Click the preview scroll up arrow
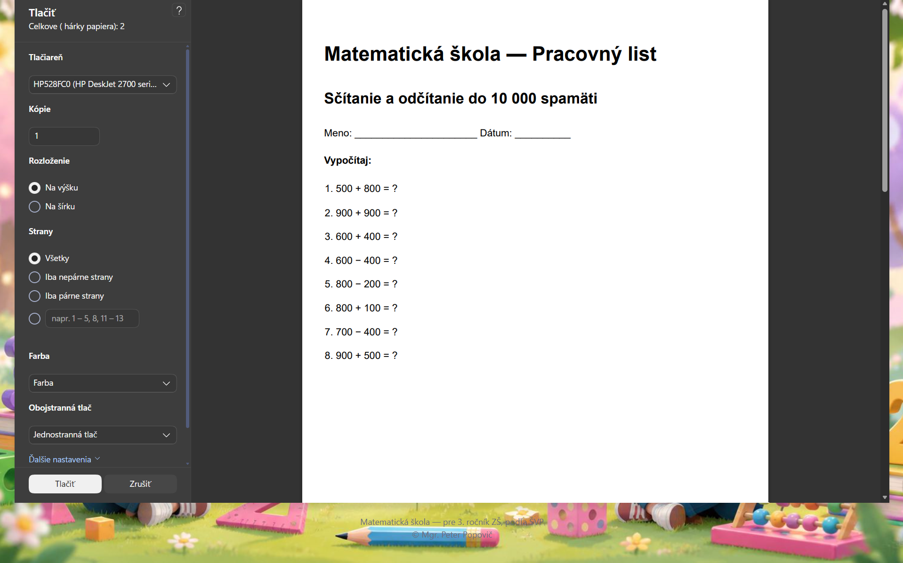 (x=885, y=3)
